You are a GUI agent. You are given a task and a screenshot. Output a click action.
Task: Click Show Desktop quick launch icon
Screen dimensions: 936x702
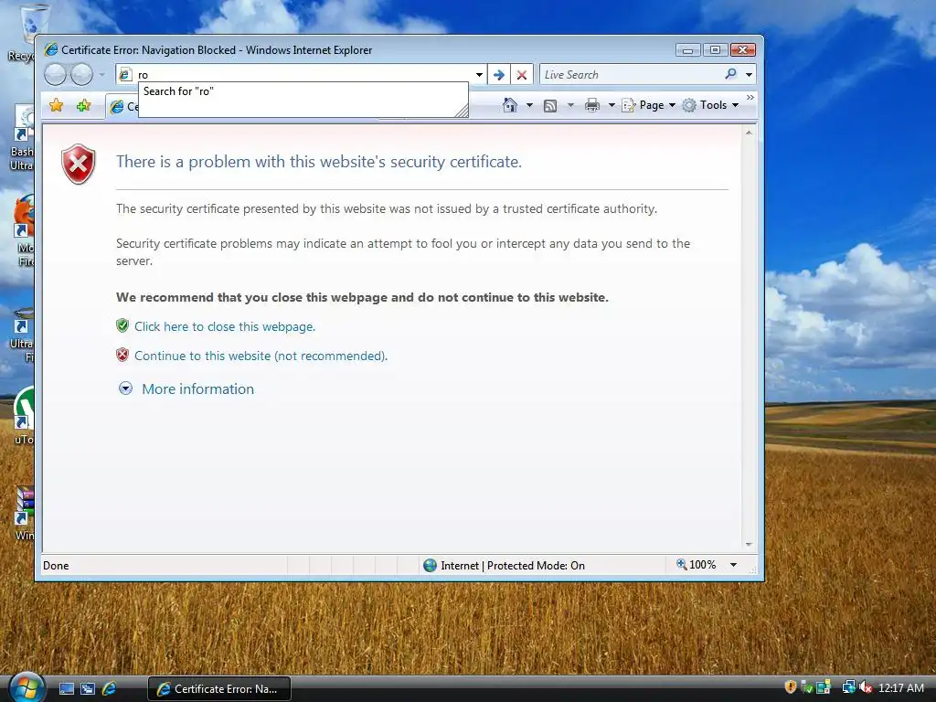(66, 689)
